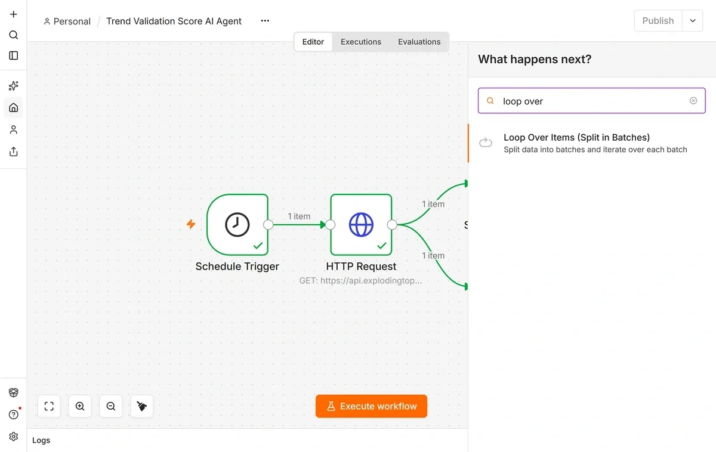Click the Execute workflow button
Image resolution: width=716 pixels, height=452 pixels.
(x=371, y=406)
